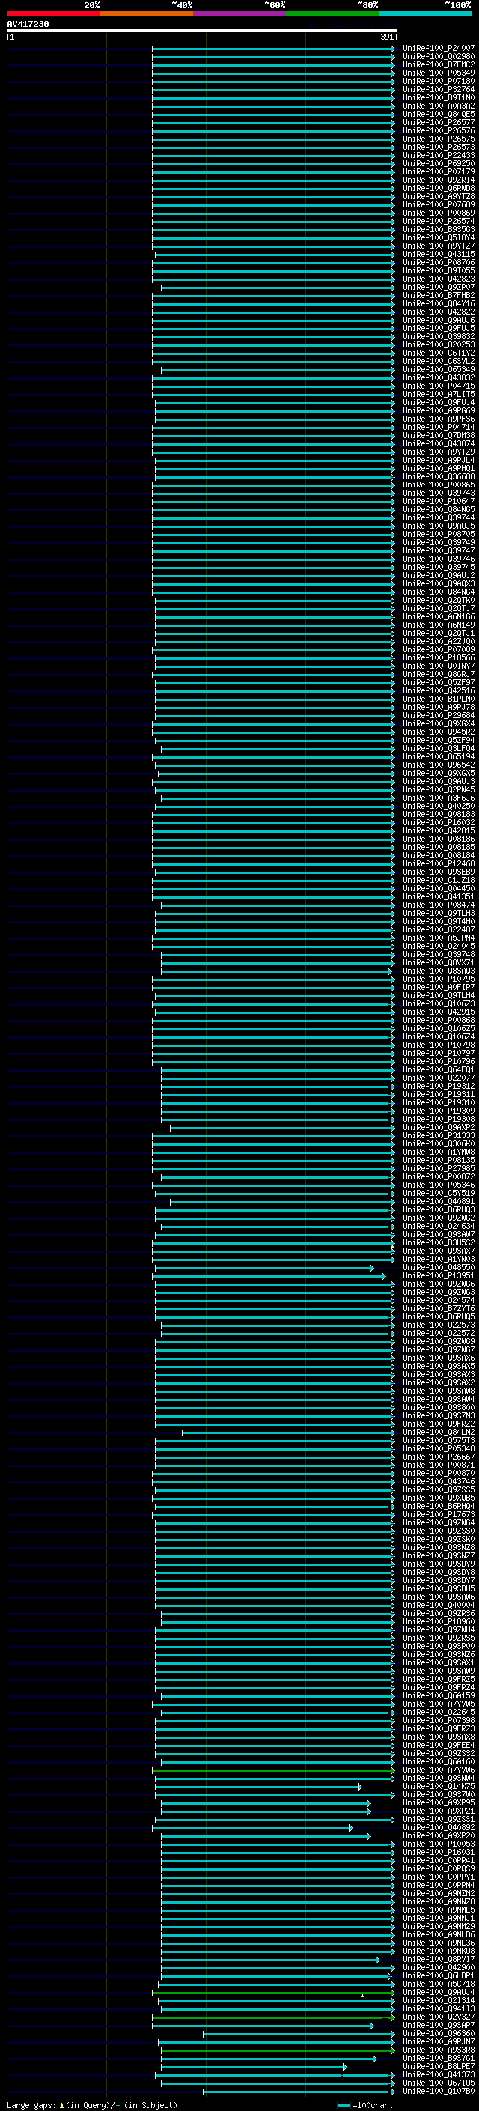
Task: Open the UniRef100_Q39748 entry
Action: pos(439,955)
